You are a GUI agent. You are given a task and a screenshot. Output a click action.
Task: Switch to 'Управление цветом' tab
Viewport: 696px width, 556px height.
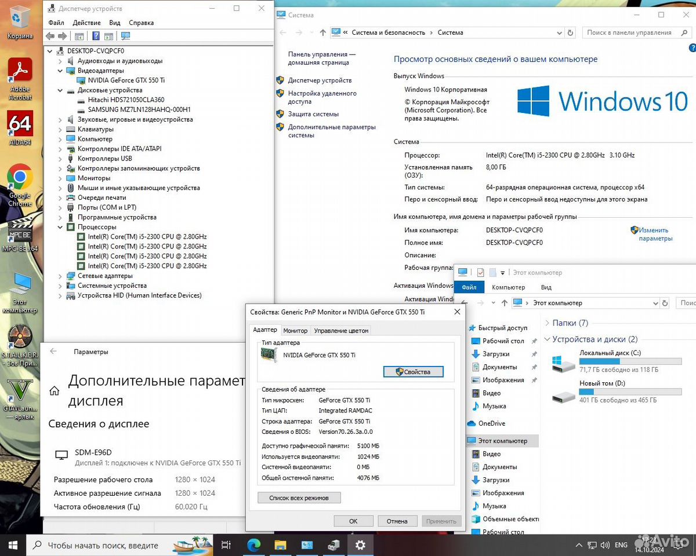pos(341,331)
